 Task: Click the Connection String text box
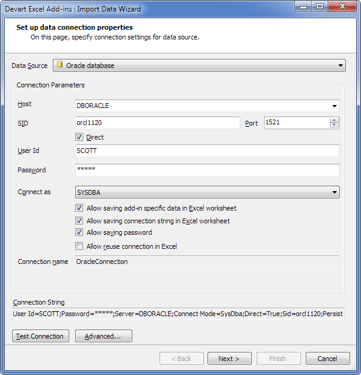(178, 314)
